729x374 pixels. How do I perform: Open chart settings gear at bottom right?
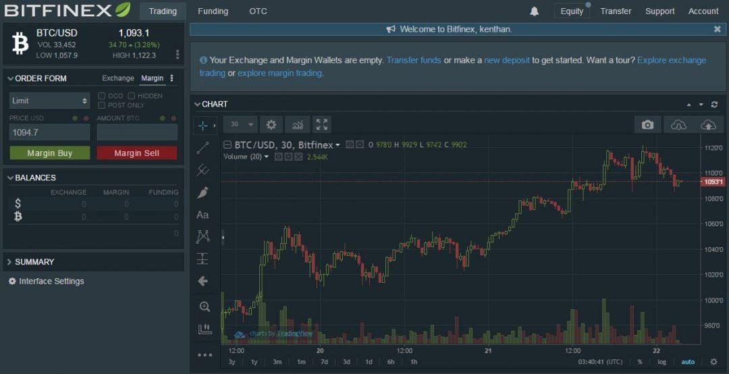coord(714,361)
